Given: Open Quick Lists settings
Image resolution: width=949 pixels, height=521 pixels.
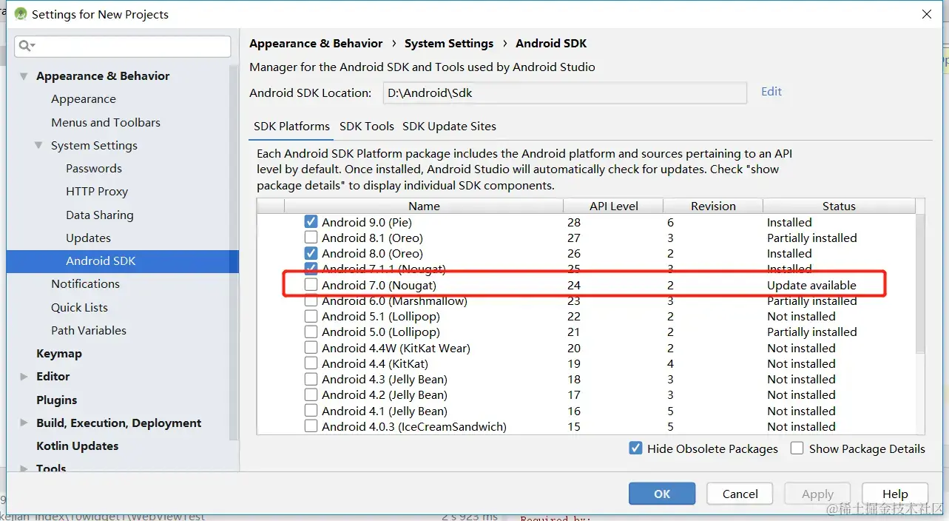Looking at the screenshot, I should point(79,307).
